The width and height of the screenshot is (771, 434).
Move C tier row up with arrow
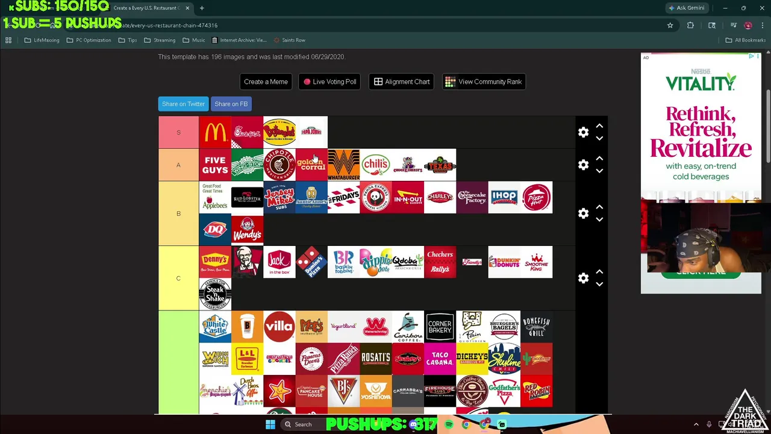[x=599, y=272]
